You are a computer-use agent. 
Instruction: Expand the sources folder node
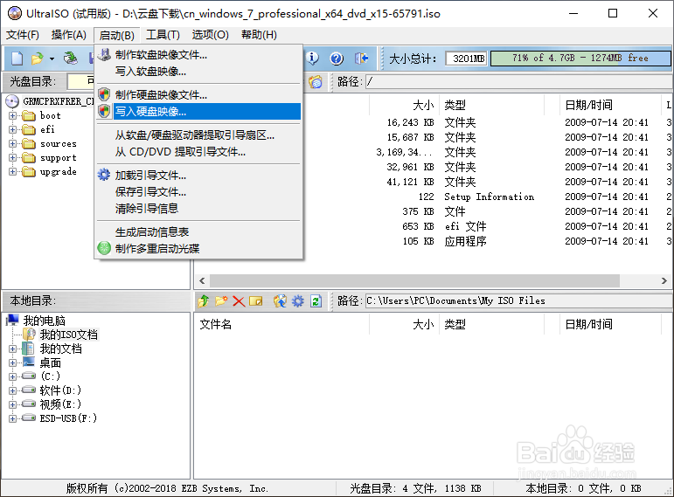click(x=12, y=143)
